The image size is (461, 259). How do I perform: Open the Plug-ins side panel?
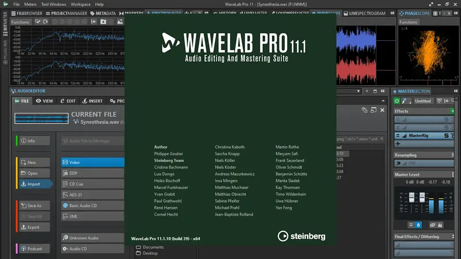(x=5, y=52)
